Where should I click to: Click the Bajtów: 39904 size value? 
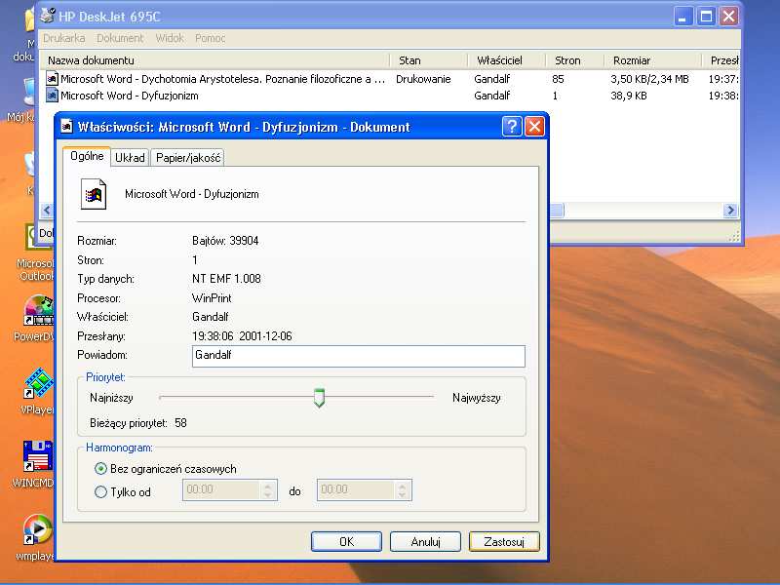tap(225, 241)
